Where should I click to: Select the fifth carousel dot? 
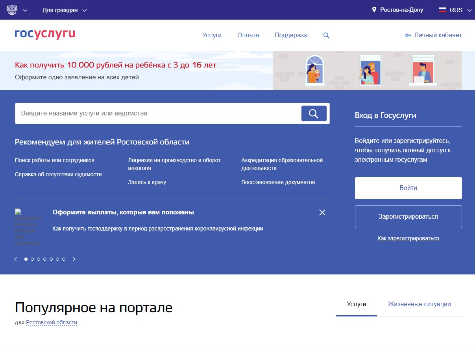click(51, 259)
